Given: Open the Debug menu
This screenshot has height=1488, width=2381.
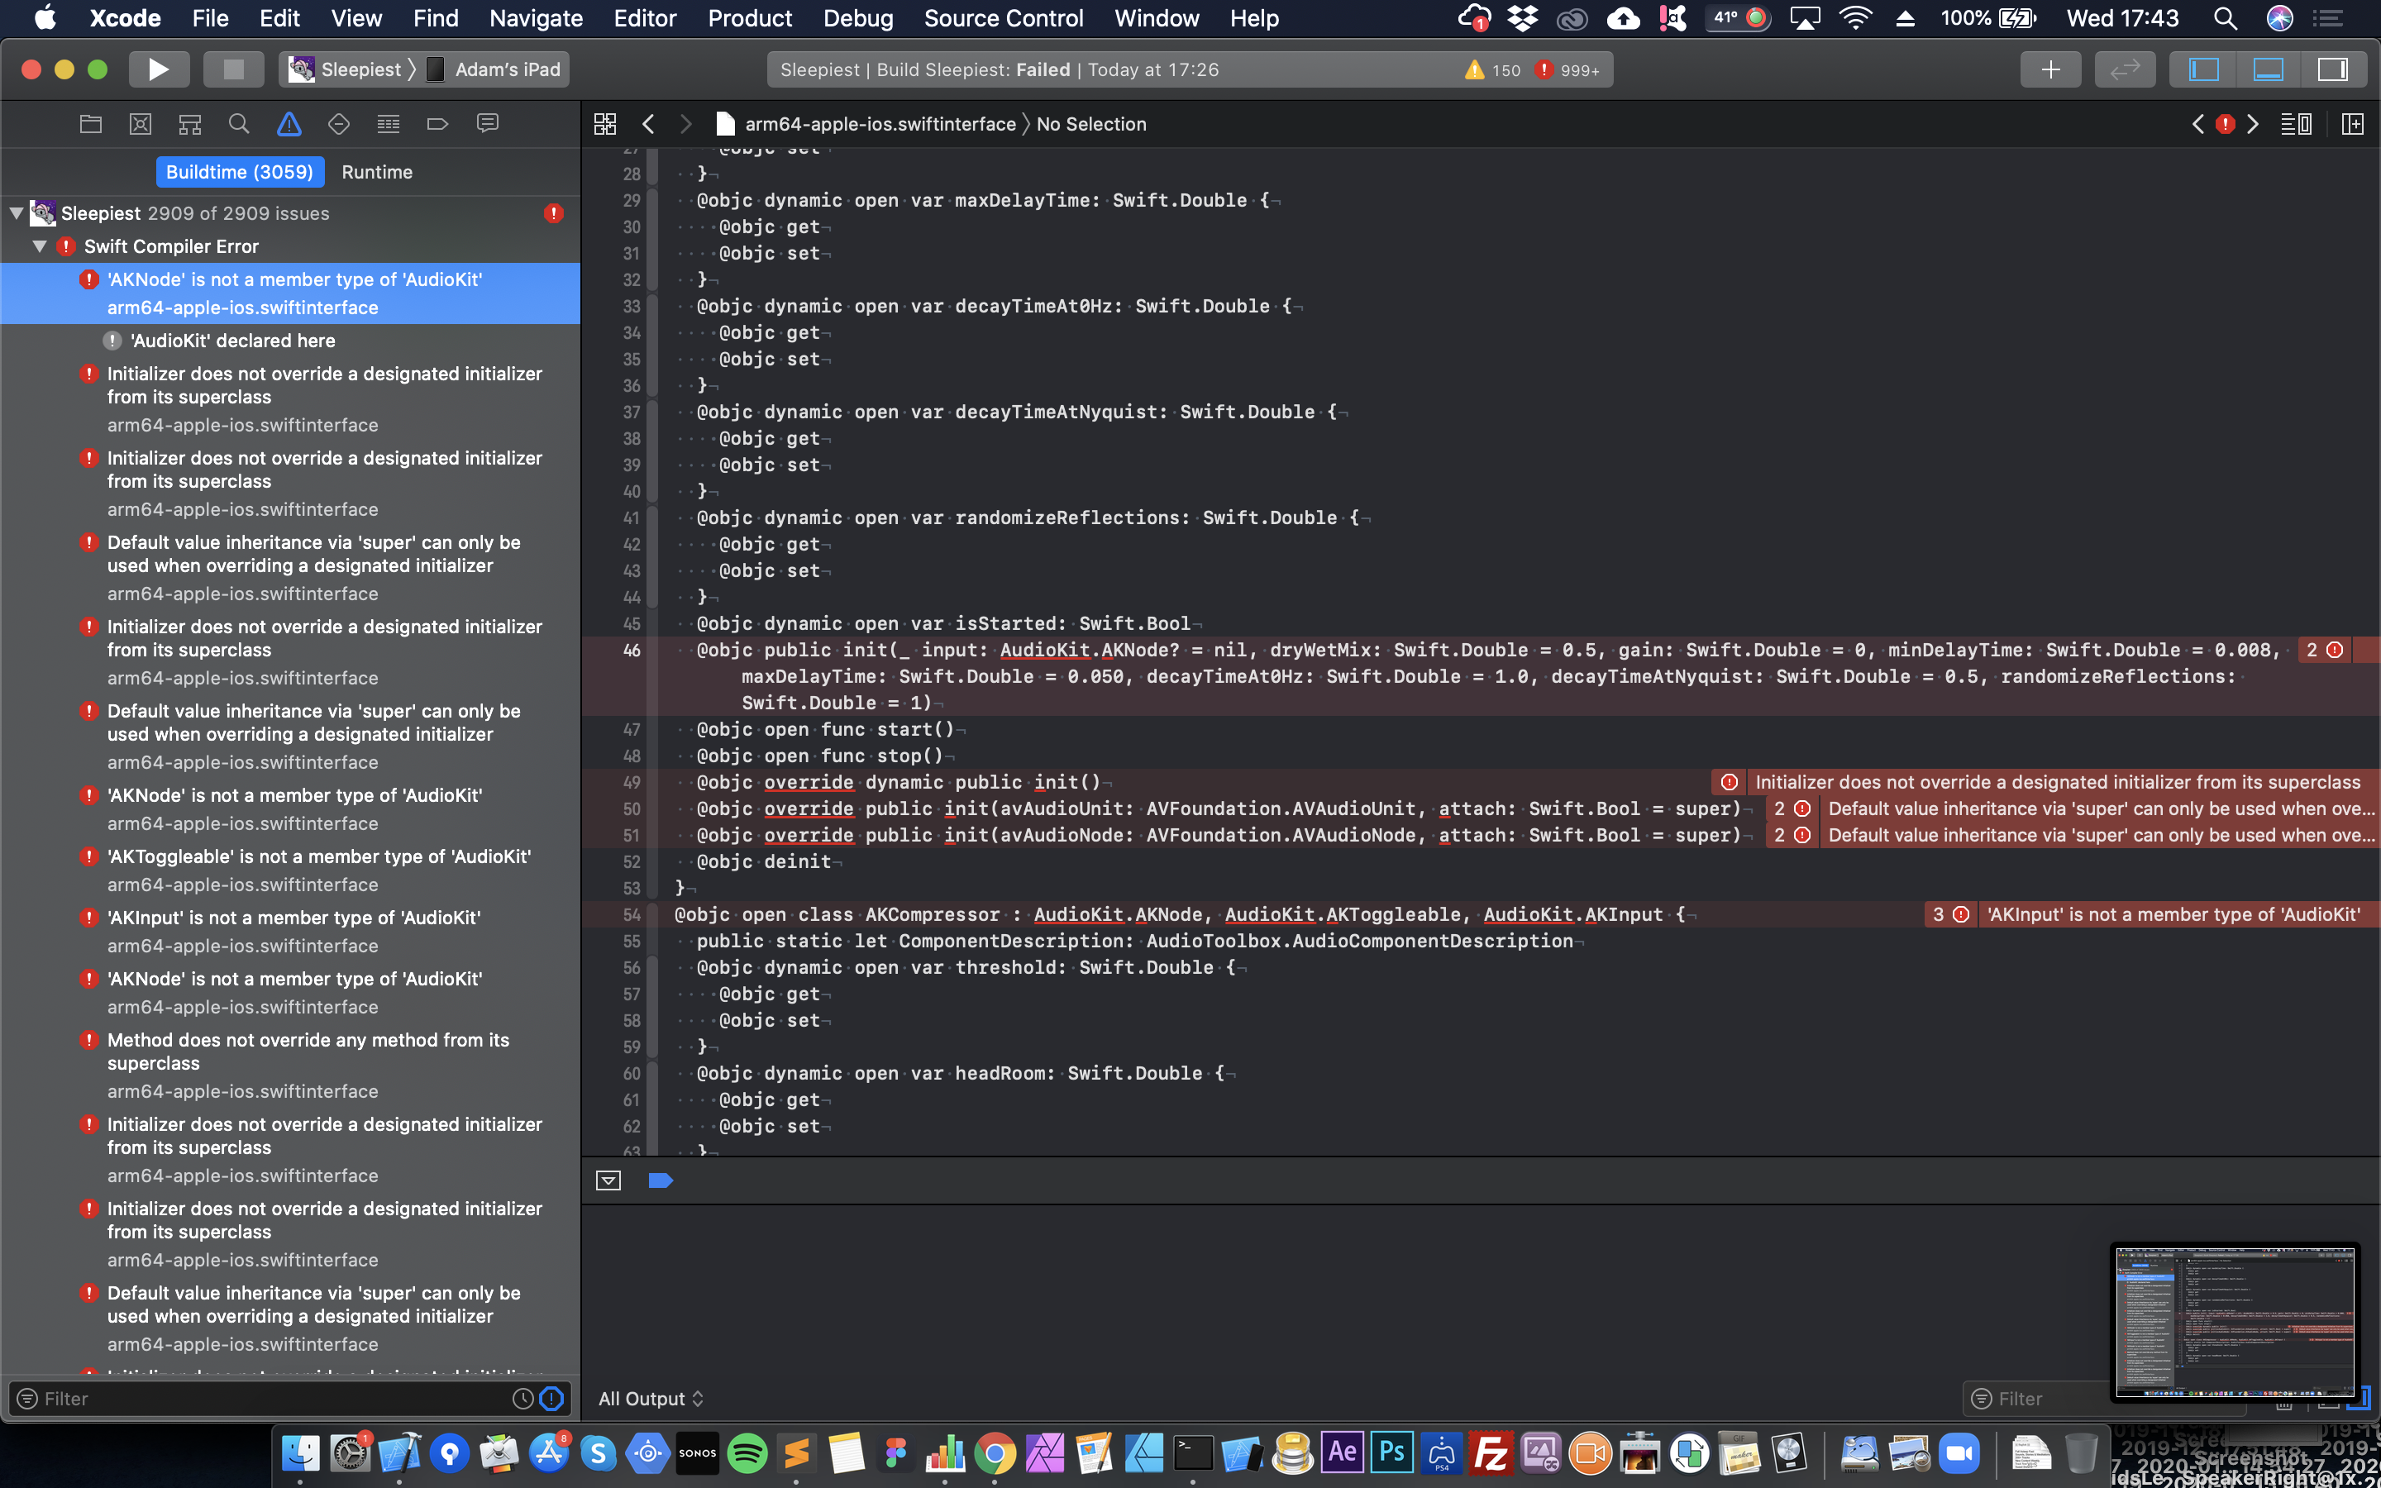Looking at the screenshot, I should tap(858, 17).
